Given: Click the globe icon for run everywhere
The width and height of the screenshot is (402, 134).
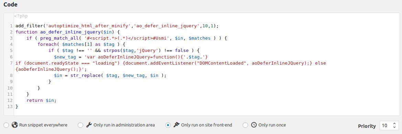Looking at the screenshot, I should [x=15, y=125].
